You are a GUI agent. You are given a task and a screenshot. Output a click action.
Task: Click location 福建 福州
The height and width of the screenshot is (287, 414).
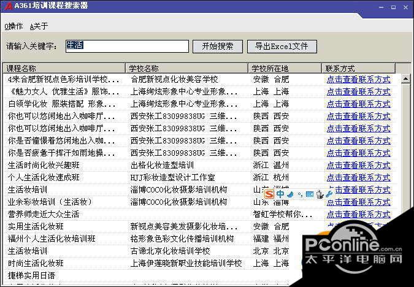pos(271,239)
